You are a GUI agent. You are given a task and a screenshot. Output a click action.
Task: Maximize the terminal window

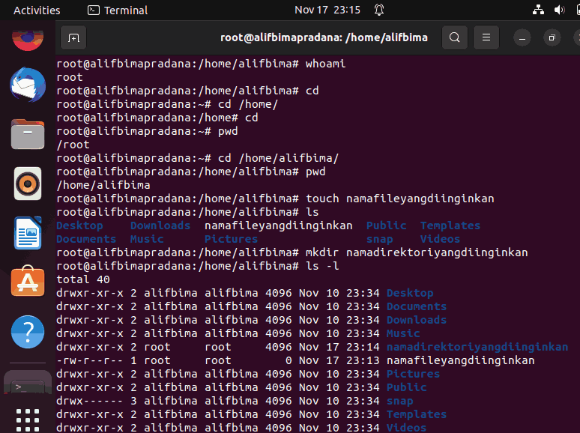click(552, 37)
